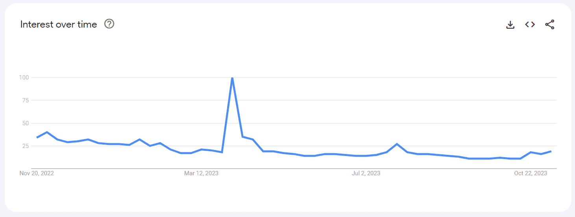The width and height of the screenshot is (575, 217).
Task: Select the Nov 20, 2022 date label
Action: point(37,173)
